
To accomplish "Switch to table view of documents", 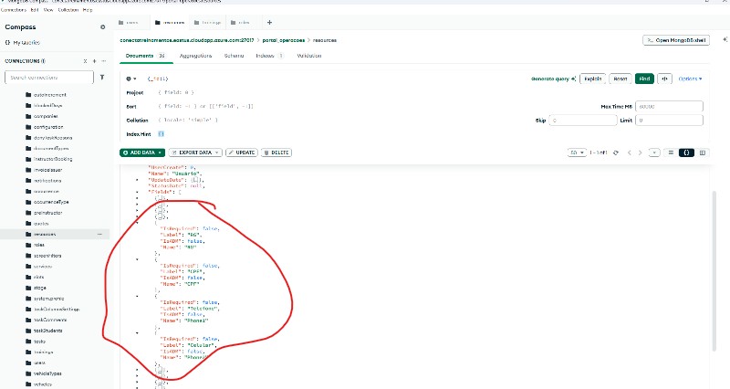I will click(702, 152).
